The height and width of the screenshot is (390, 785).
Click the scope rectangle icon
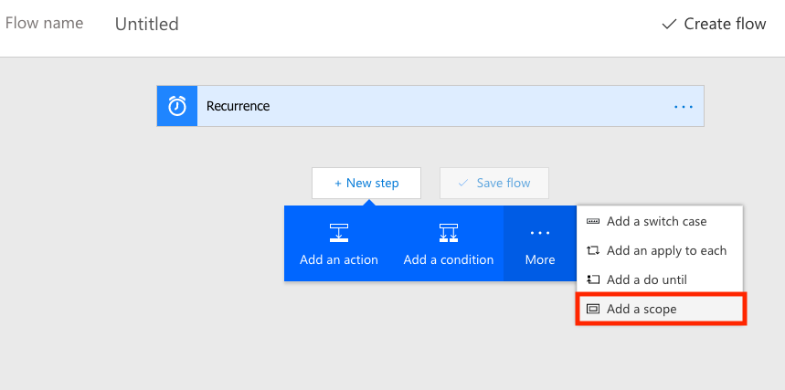593,309
